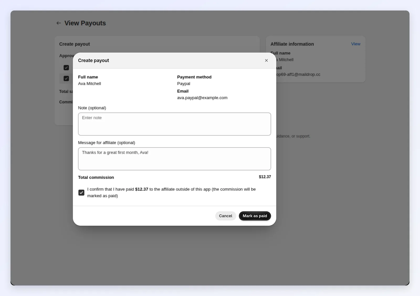This screenshot has width=420, height=296.
Task: Toggle the first approved commission checkbox
Action: pos(66,68)
